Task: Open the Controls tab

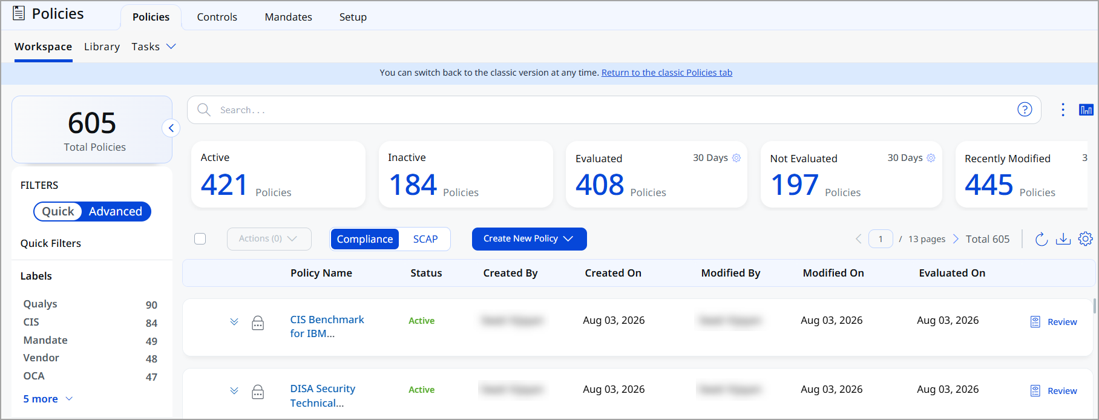Action: [217, 17]
